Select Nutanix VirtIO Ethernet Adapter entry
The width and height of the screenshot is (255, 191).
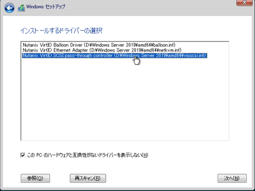(x=102, y=50)
